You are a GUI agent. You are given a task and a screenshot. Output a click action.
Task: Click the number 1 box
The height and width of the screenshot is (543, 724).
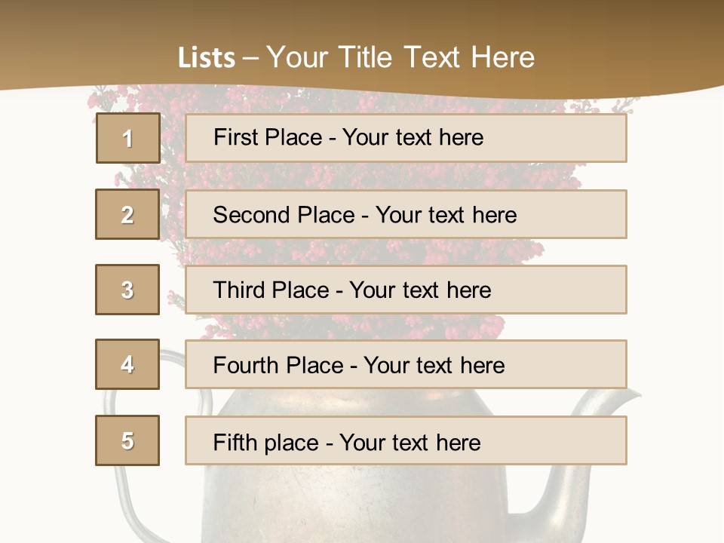coord(128,138)
